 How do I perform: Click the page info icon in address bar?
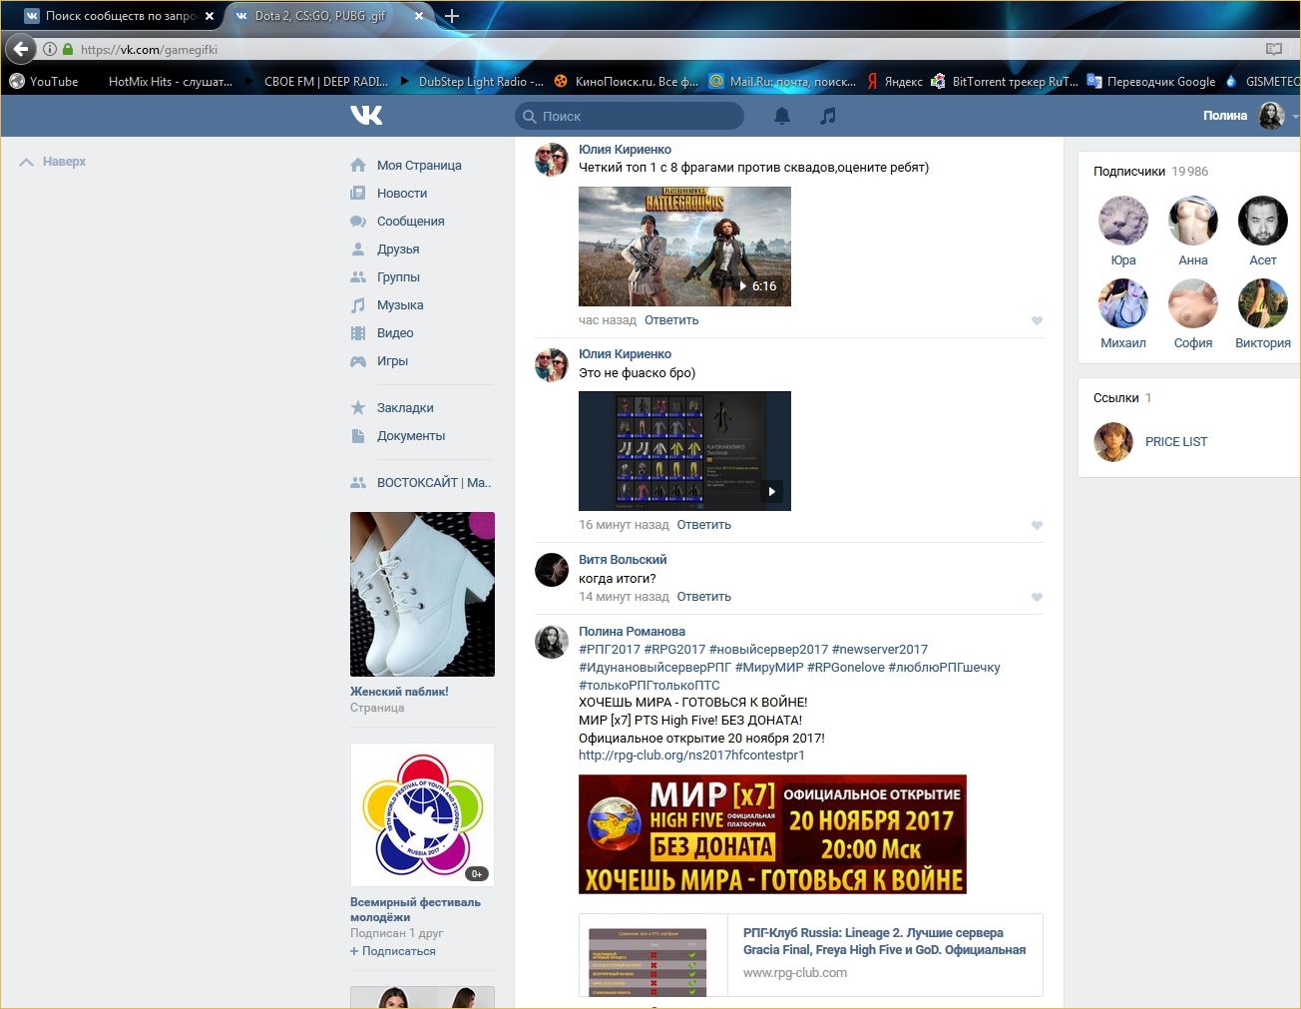click(x=49, y=49)
